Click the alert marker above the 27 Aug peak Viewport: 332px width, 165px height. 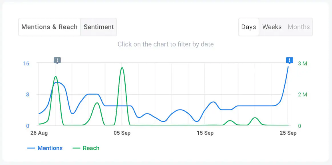[57, 60]
